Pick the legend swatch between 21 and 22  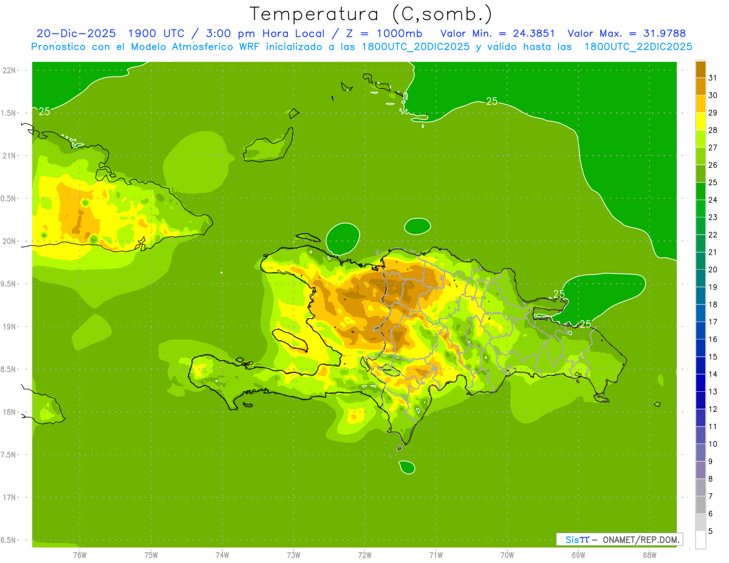point(701,244)
